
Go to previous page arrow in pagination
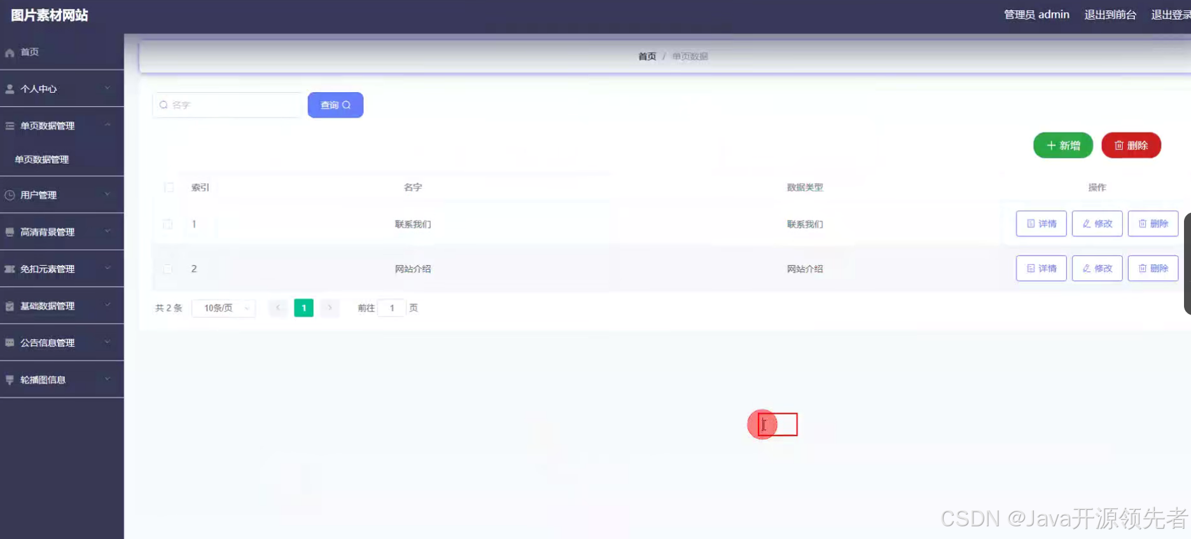coord(278,308)
